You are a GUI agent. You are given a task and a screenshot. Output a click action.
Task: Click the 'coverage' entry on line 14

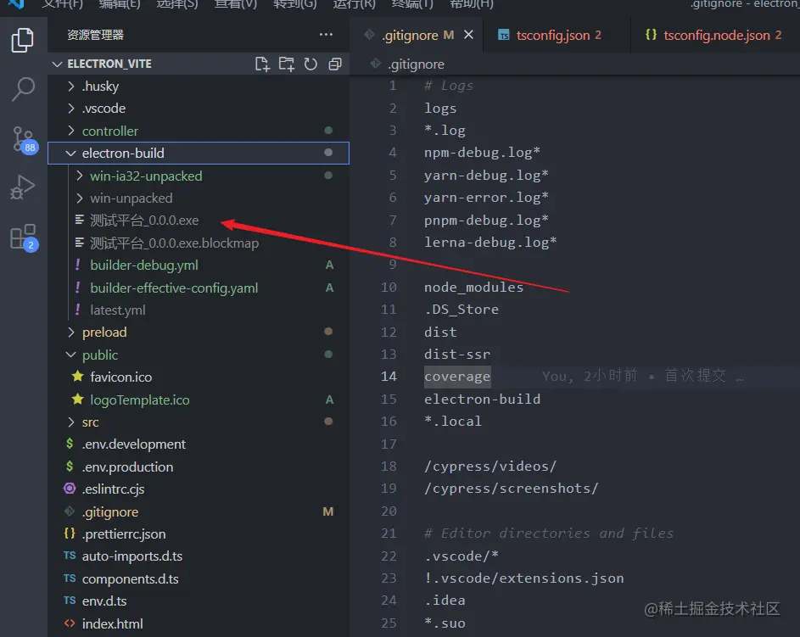(x=457, y=377)
